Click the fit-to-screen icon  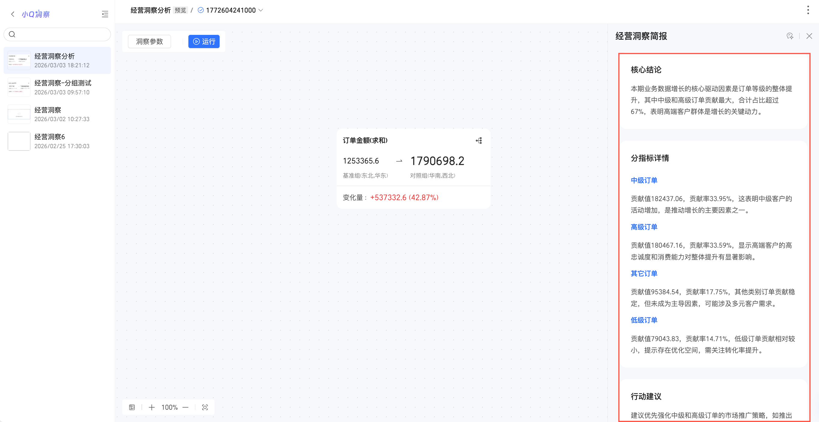click(x=205, y=407)
